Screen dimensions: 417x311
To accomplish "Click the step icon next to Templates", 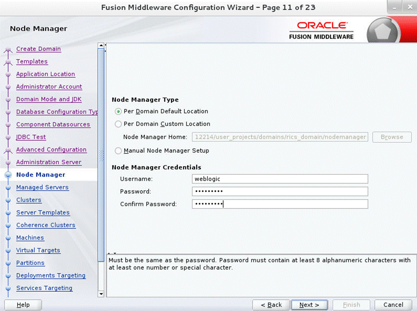I will (x=8, y=62).
